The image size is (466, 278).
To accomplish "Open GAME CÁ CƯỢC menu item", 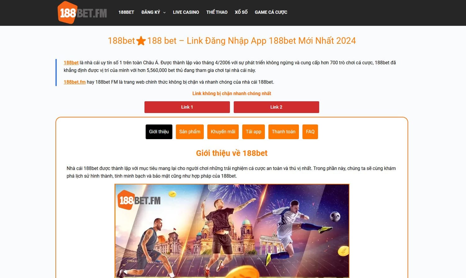I will [x=271, y=12].
